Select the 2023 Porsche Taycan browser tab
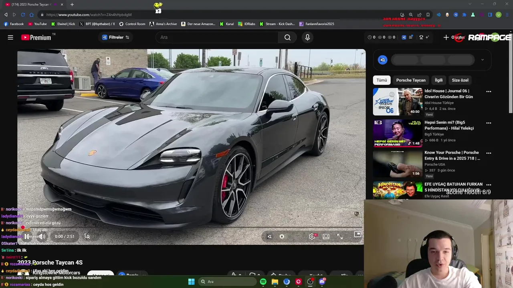This screenshot has width=513, height=288. coord(32,4)
